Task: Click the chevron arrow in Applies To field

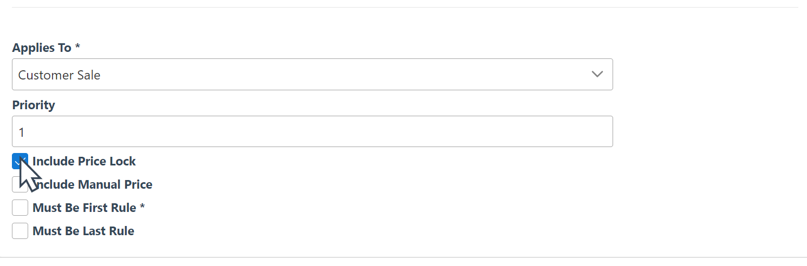Action: (597, 75)
